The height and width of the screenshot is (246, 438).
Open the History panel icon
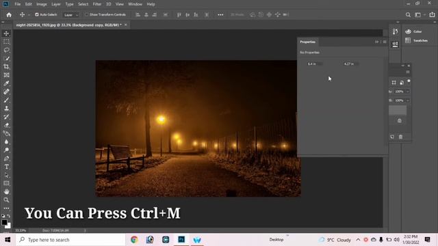pyautogui.click(x=395, y=31)
